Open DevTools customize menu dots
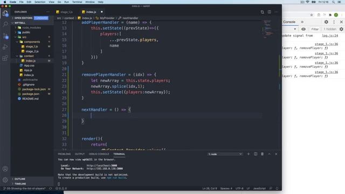This screenshot has width=345, height=194. pyautogui.click(x=334, y=22)
